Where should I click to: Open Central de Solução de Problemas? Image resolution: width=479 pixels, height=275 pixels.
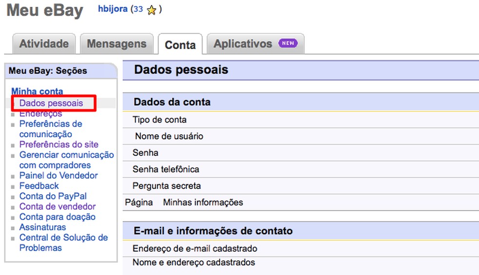tap(64, 242)
